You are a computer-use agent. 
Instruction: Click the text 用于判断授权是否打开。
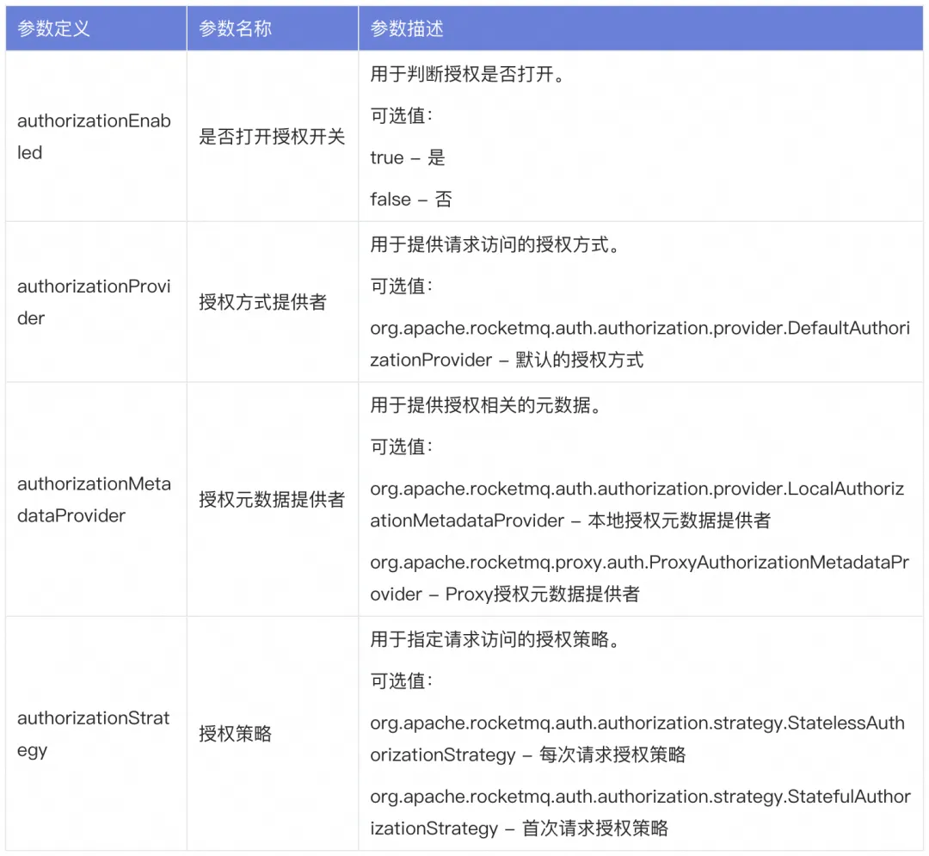[x=468, y=74]
